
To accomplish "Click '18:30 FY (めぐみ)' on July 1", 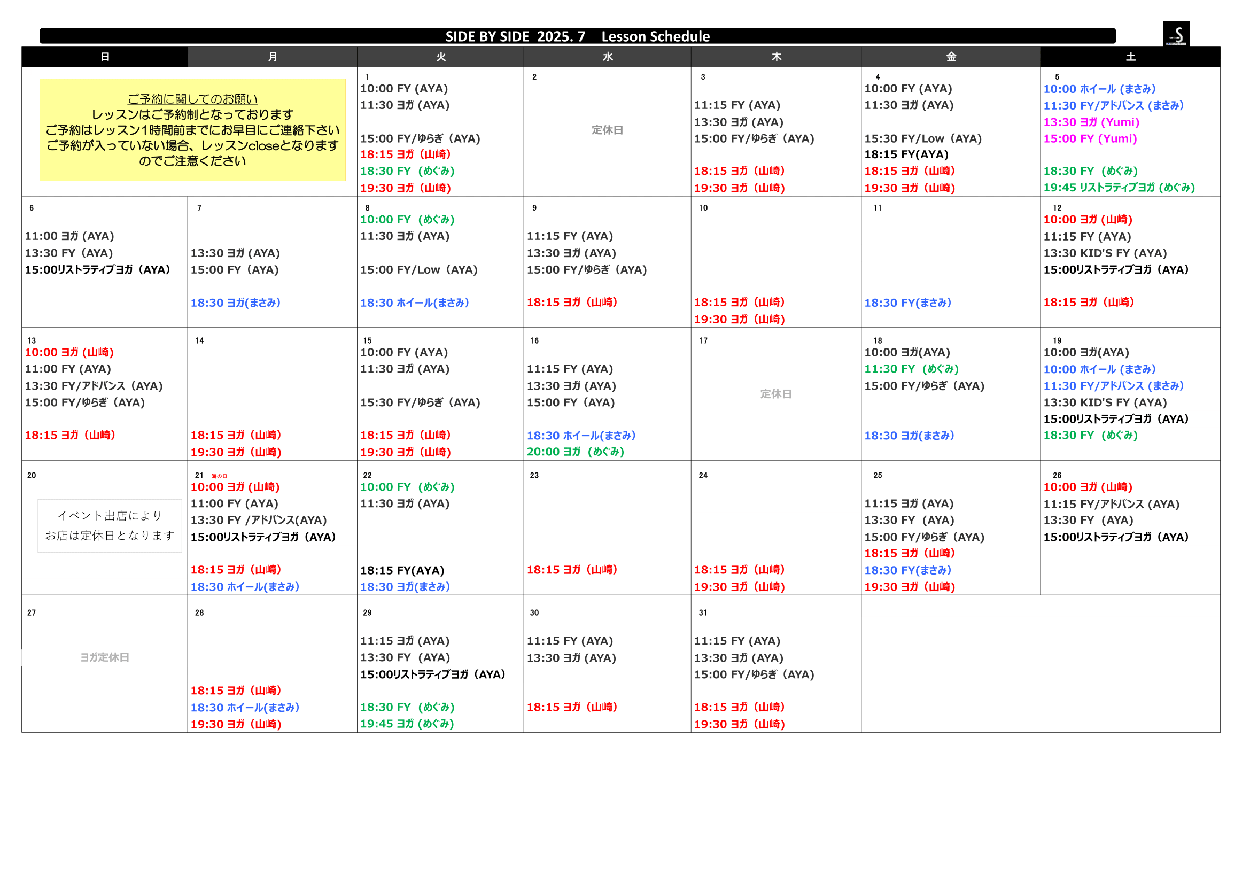I will (407, 171).
